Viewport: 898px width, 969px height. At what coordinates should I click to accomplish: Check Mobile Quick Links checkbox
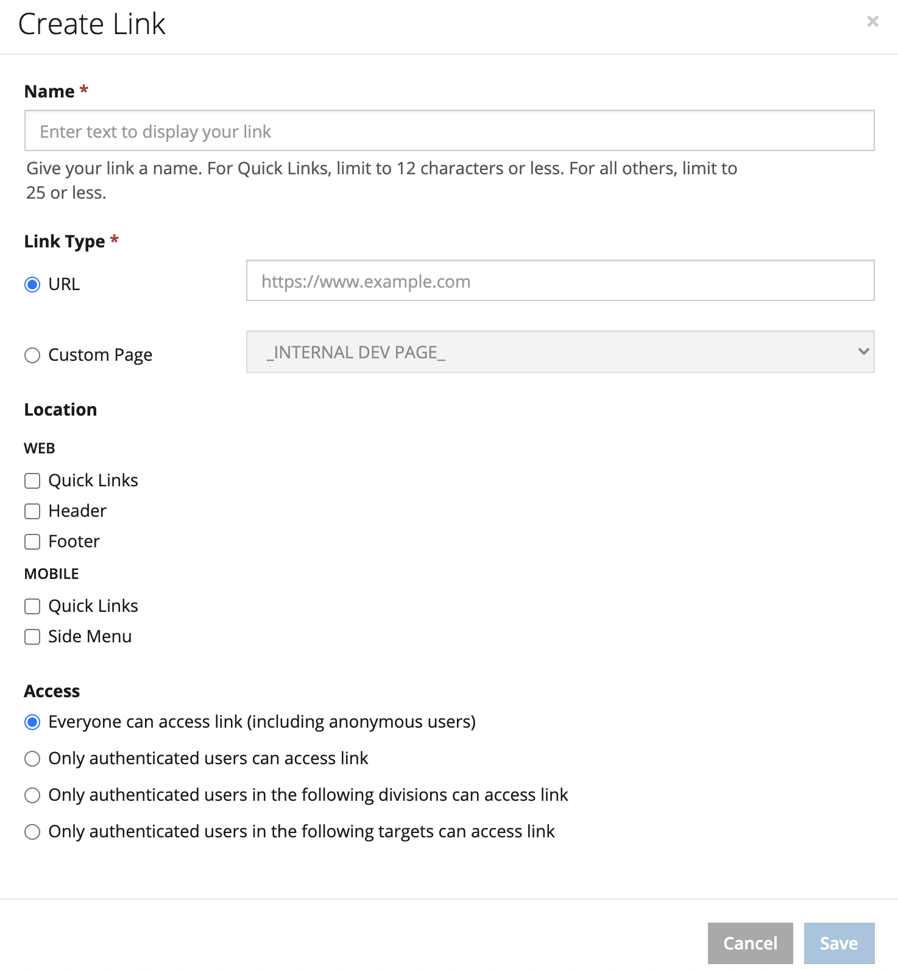pyautogui.click(x=32, y=606)
